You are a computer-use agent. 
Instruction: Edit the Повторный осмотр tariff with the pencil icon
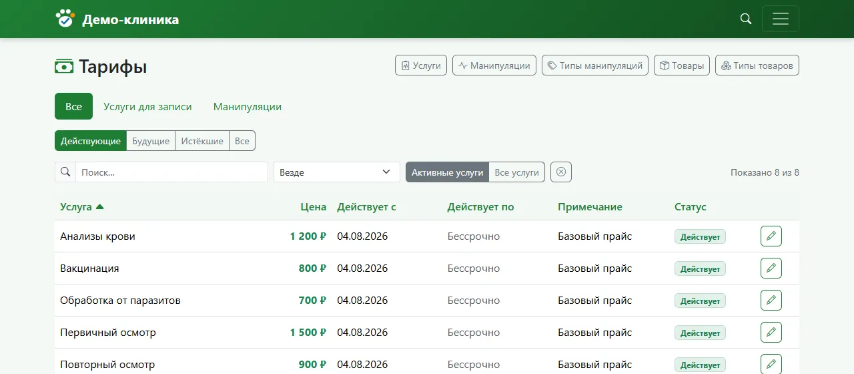tap(771, 364)
